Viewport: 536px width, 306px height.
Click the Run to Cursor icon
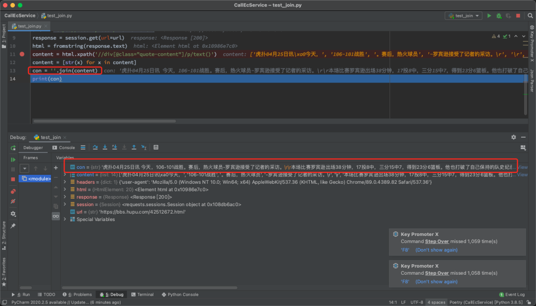pos(144,148)
